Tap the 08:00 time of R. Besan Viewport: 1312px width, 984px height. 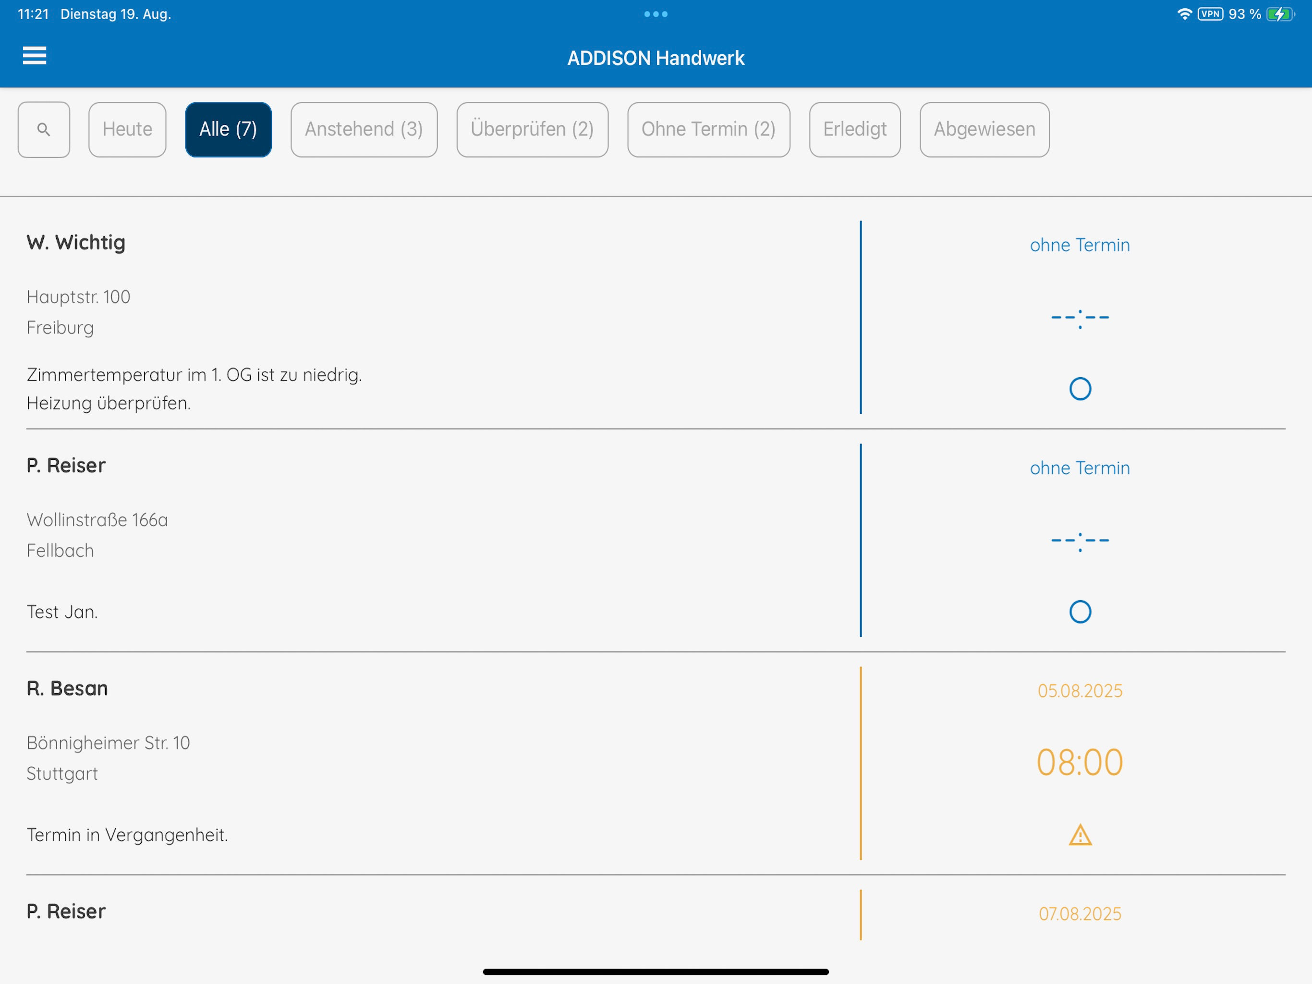pos(1080,763)
